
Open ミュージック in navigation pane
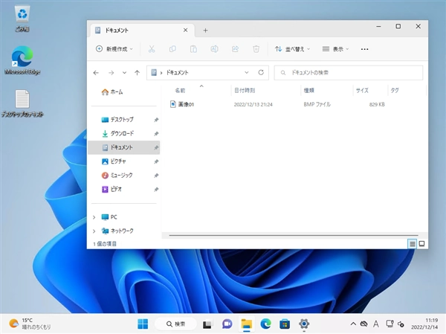click(x=124, y=176)
